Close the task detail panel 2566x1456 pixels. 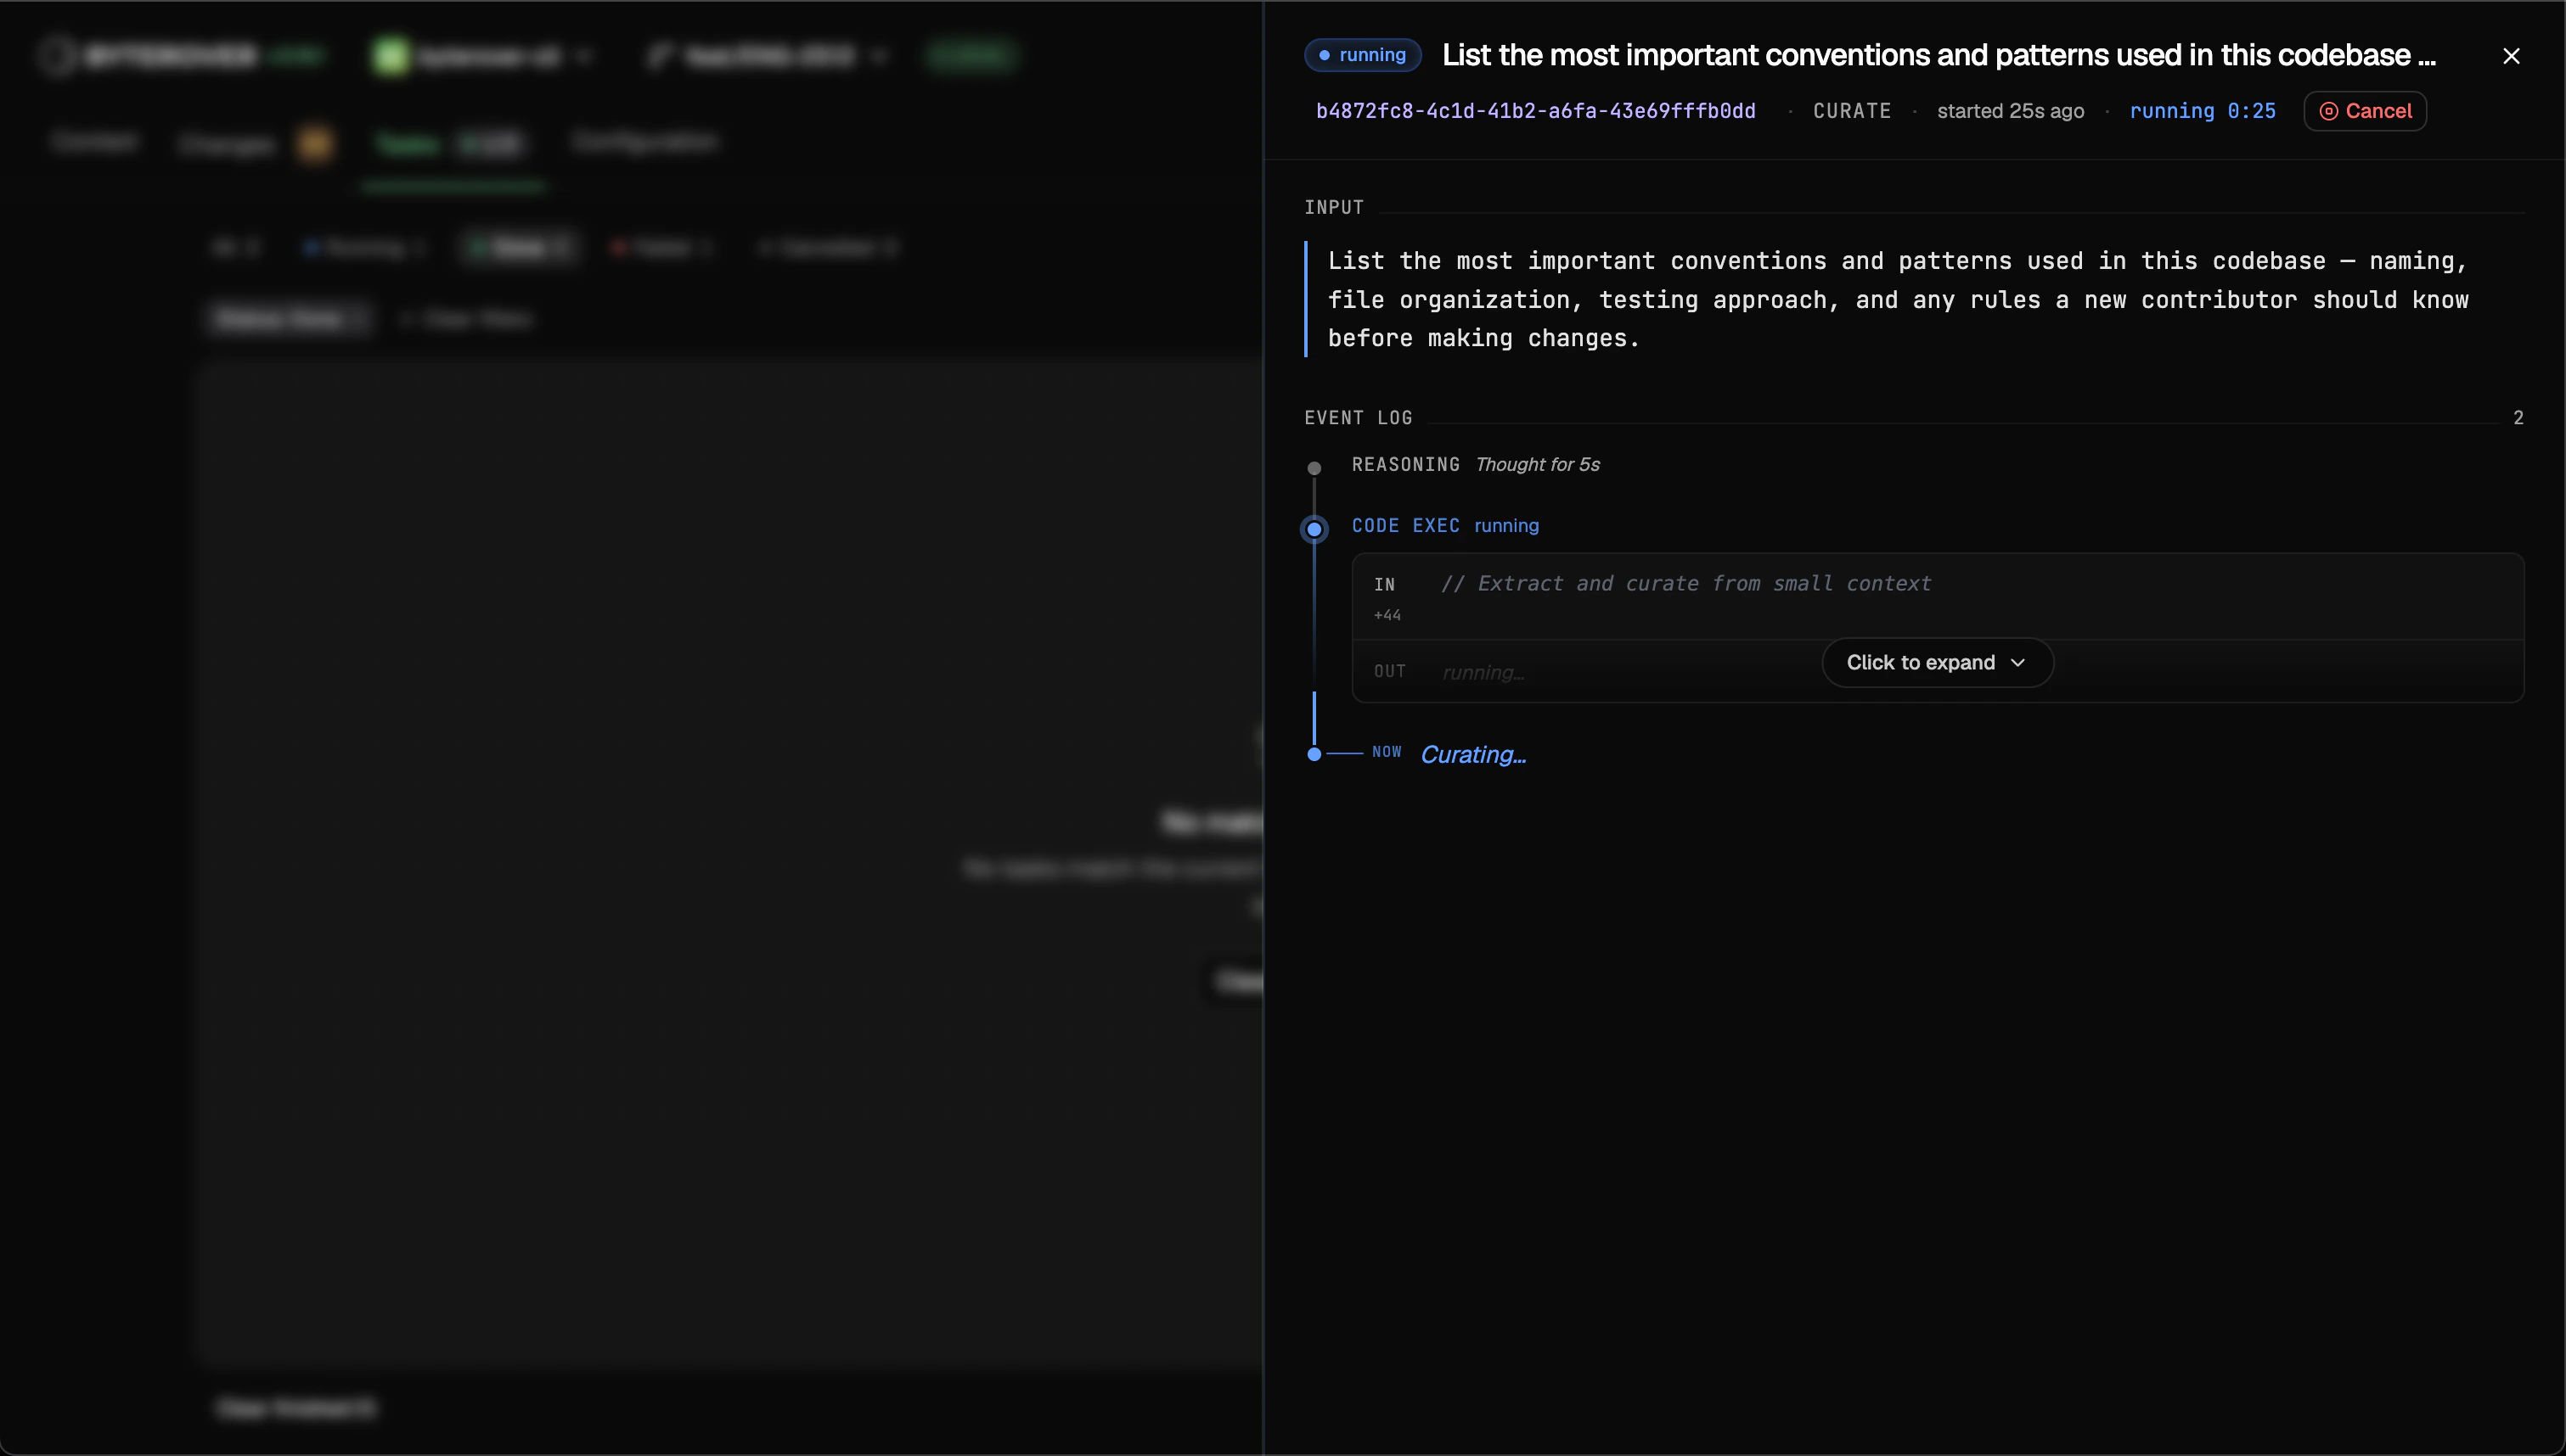(2511, 56)
